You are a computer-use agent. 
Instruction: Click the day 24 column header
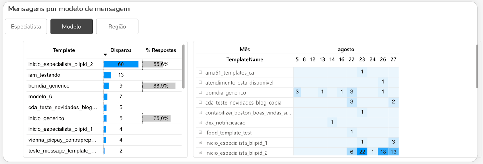(373, 59)
